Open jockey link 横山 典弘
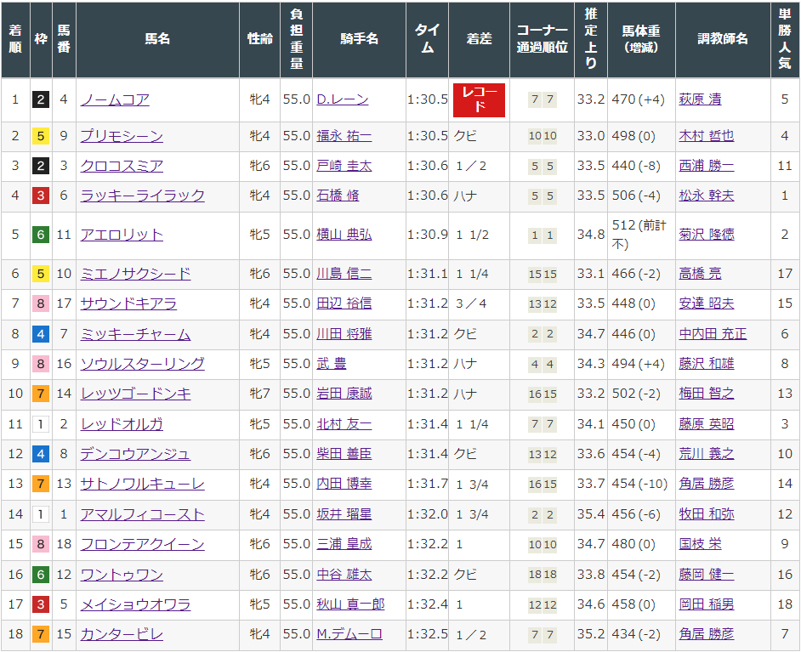 (344, 235)
